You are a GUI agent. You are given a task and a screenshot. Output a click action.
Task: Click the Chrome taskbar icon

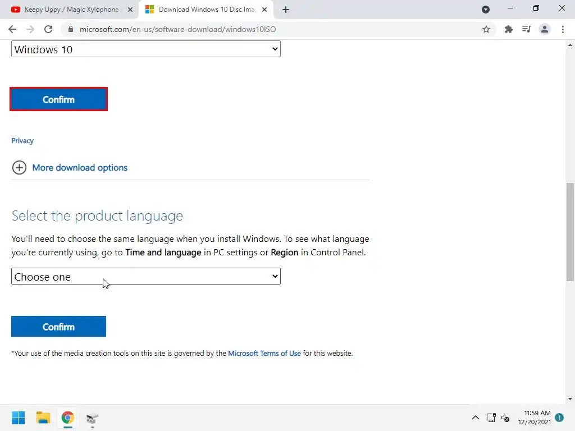68,418
